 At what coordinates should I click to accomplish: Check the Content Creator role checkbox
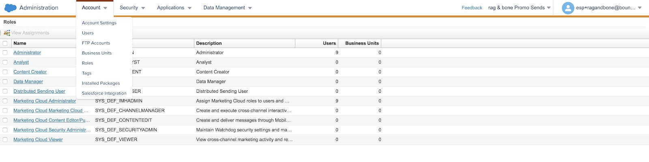click(x=5, y=72)
